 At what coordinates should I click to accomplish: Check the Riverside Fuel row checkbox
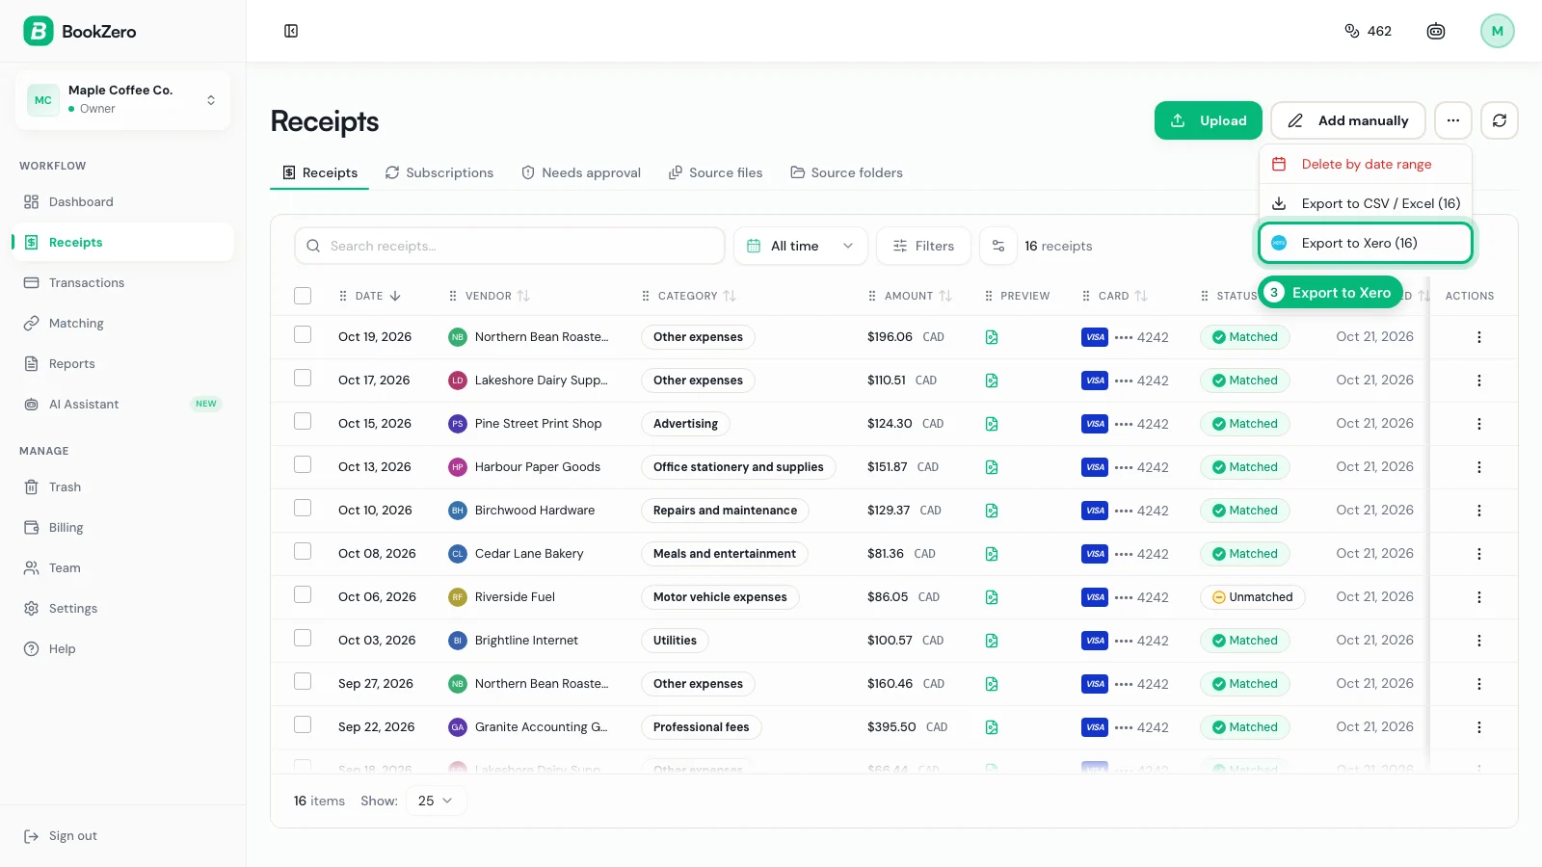(303, 594)
